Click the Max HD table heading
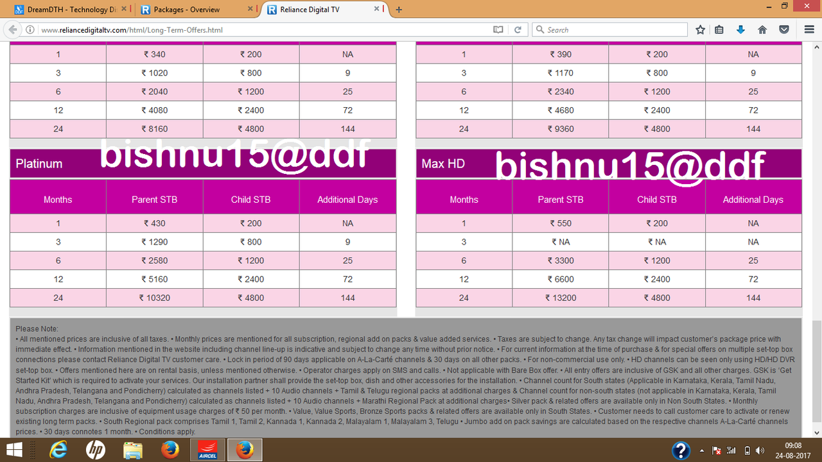The image size is (822, 462). point(443,164)
